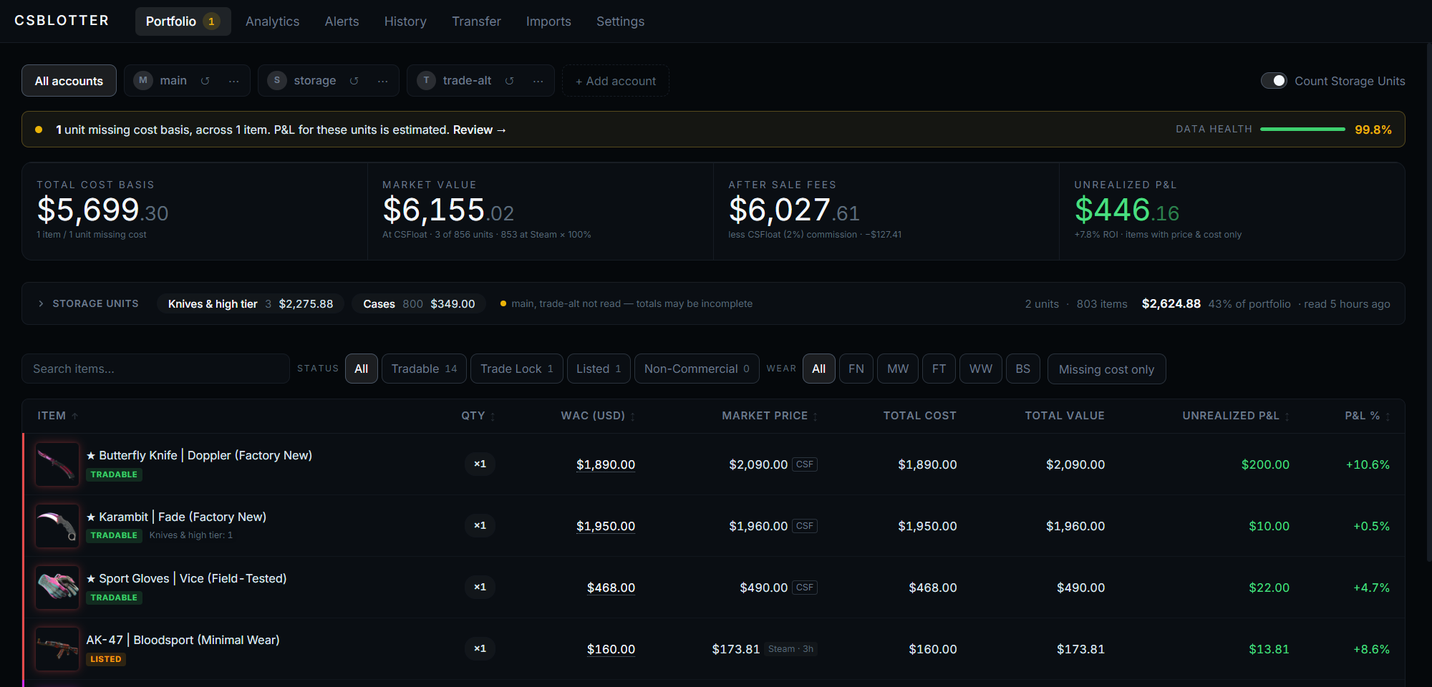The image size is (1432, 687).
Task: Open Knives & high tier storage unit
Action: 251,303
